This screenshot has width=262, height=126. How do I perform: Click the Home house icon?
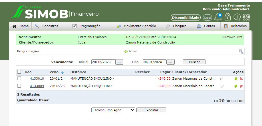coord(15,26)
